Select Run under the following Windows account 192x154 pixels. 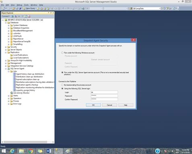point(62,53)
